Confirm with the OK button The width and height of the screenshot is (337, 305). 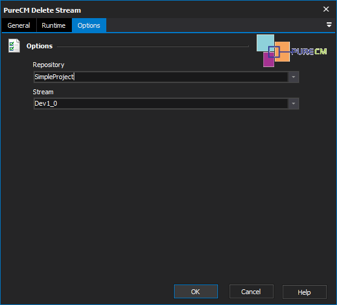196,292
